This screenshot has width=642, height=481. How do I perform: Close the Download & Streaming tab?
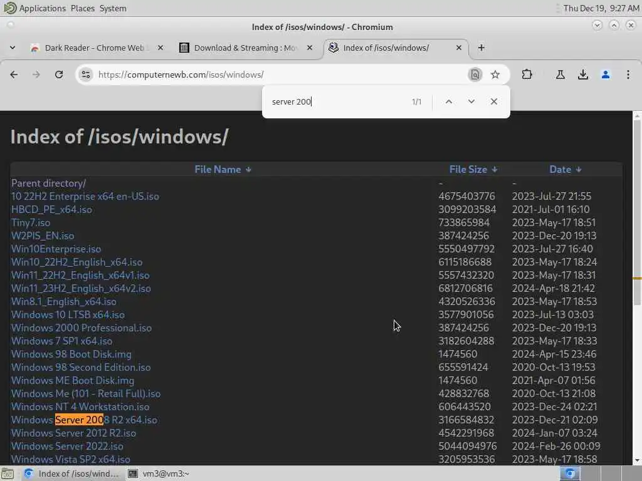pyautogui.click(x=310, y=48)
